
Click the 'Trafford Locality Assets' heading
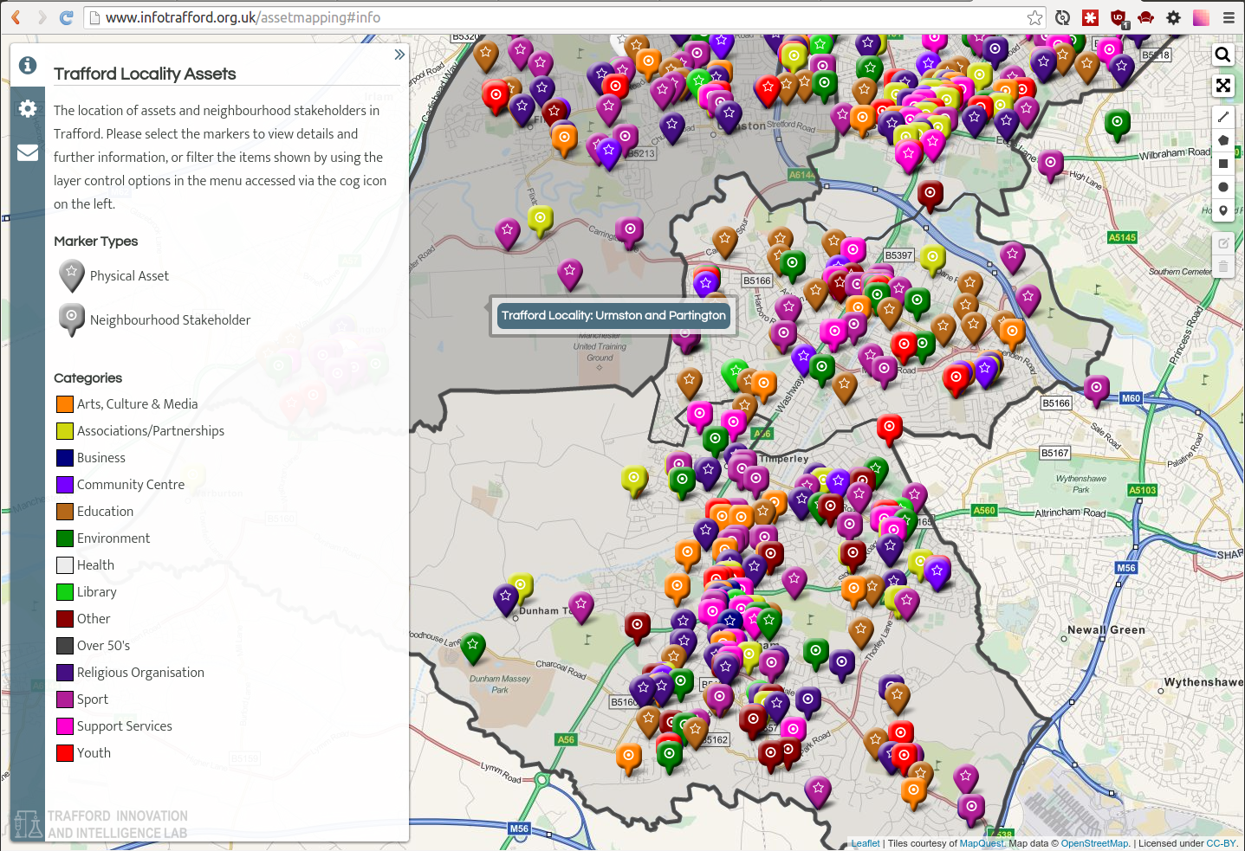click(145, 74)
